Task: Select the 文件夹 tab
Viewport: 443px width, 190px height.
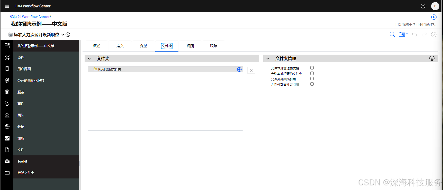Action: (167, 46)
